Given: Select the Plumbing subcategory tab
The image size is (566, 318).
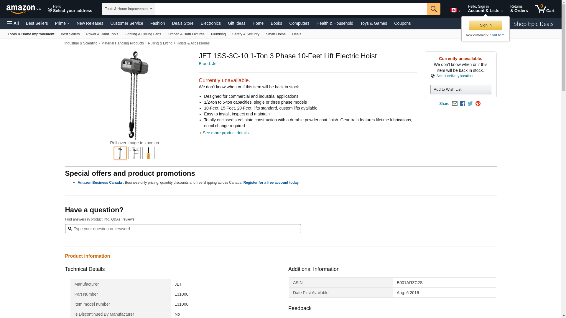Looking at the screenshot, I should tap(218, 34).
